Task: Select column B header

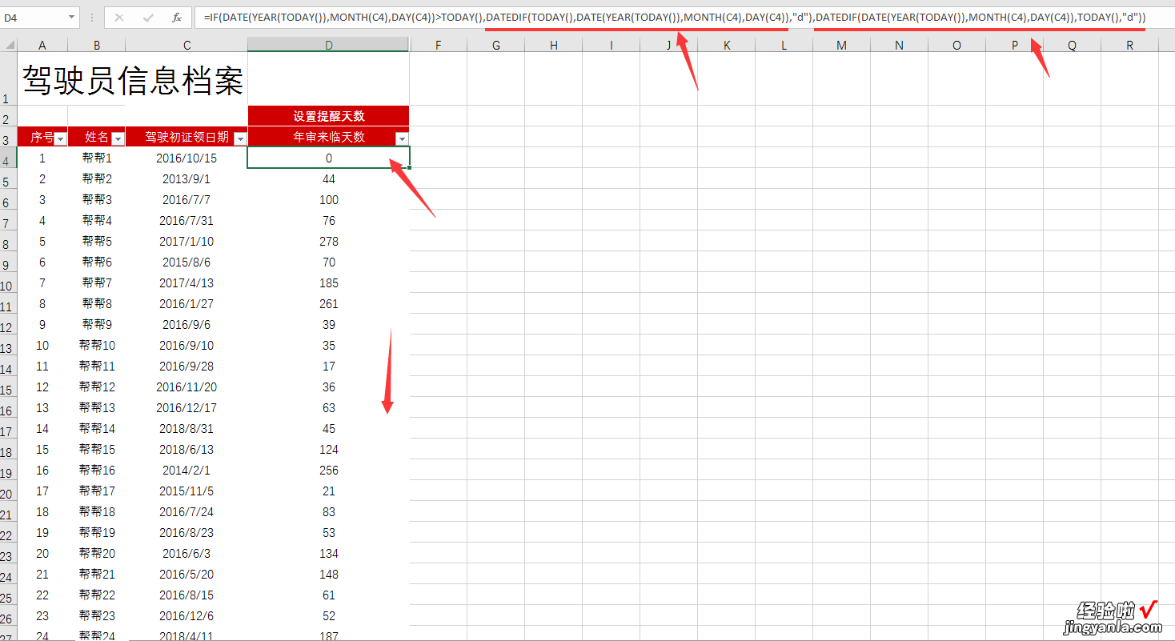Action: [97, 45]
